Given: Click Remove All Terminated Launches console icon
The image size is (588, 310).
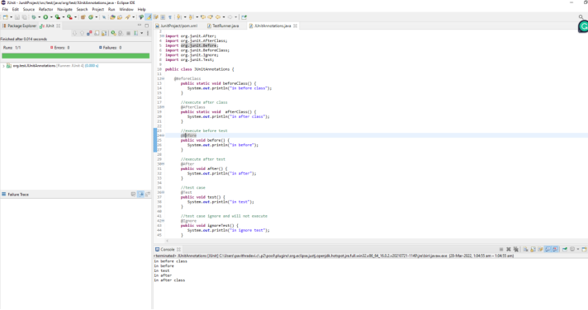Looking at the screenshot, I should tap(515, 249).
